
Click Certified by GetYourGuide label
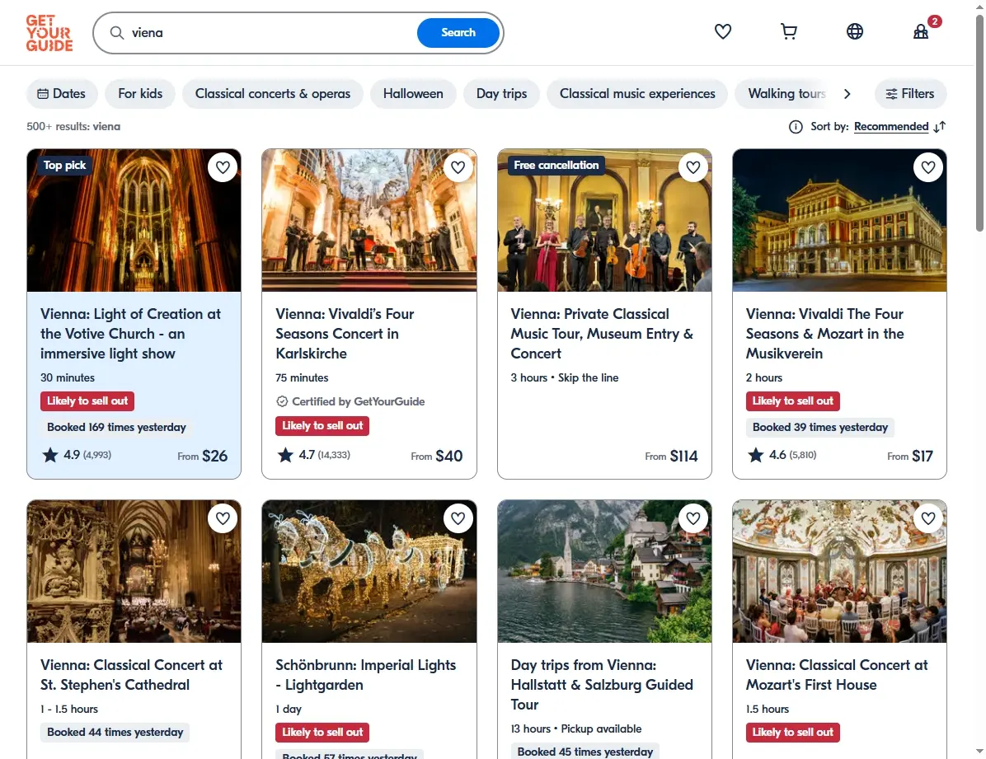click(x=350, y=401)
